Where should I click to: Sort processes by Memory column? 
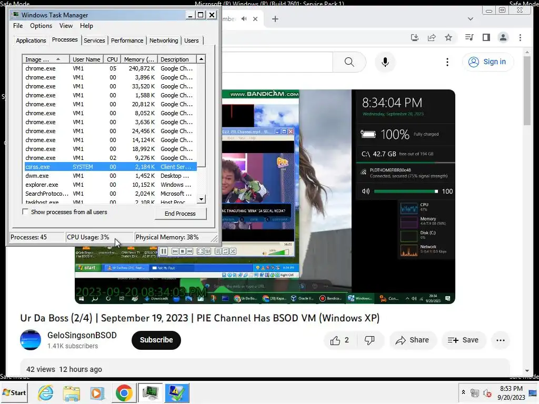coord(139,59)
